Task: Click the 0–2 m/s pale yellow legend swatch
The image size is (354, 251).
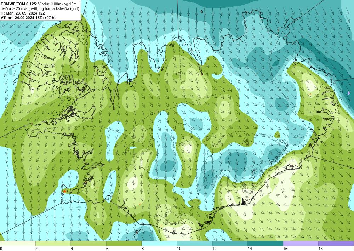Action: pos(18,244)
